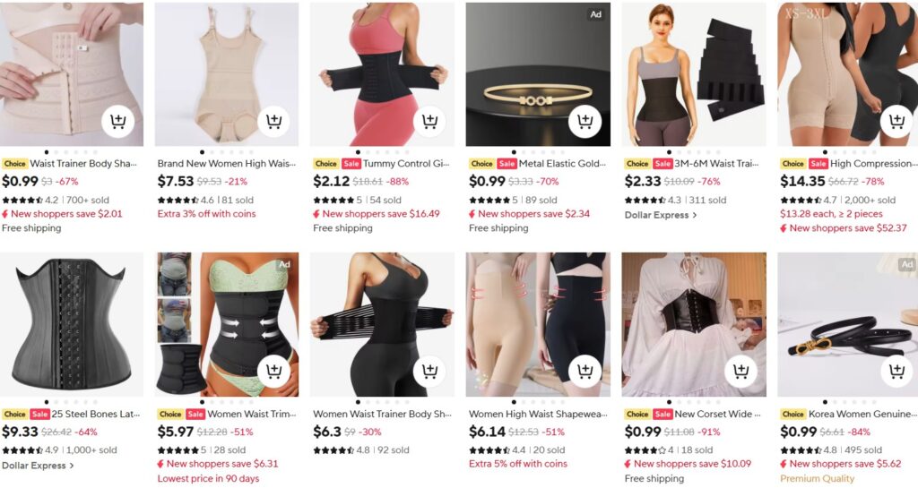This screenshot has height=488, width=918.
Task: Add $6.3 Women Waist Trainer to cart
Action: [429, 372]
